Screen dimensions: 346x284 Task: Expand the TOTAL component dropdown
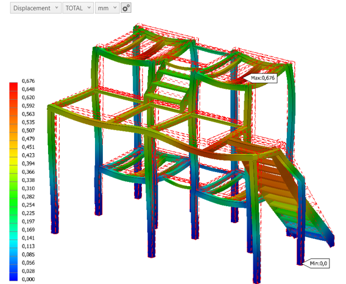coord(78,8)
